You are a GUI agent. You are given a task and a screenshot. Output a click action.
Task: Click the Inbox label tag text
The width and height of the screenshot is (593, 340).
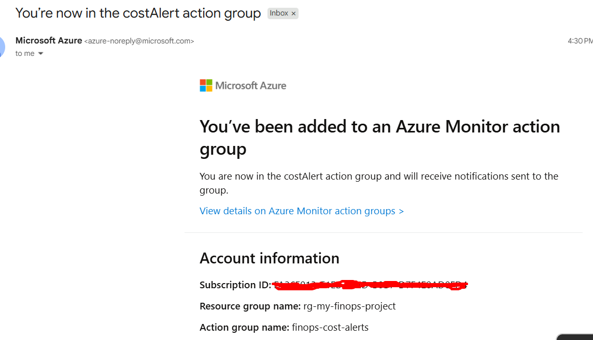278,13
